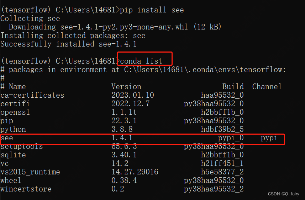Click 'see-1.4.1-py2.py3-none-any.whl' filename
This screenshot has width=305, height=200.
coord(124,27)
